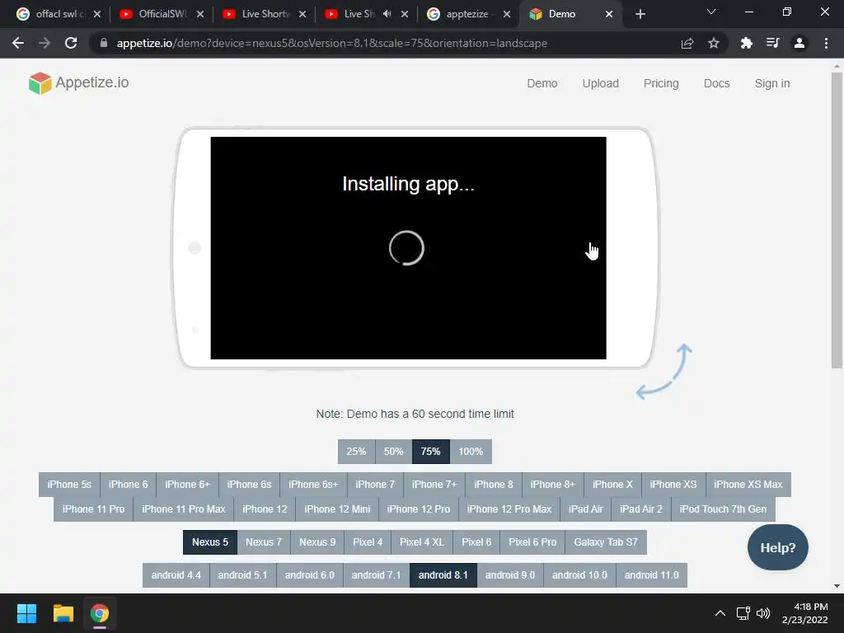Open the Upload nav link
This screenshot has width=844, height=633.
[x=601, y=83]
